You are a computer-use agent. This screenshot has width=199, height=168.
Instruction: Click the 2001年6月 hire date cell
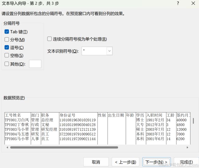coord(155,139)
